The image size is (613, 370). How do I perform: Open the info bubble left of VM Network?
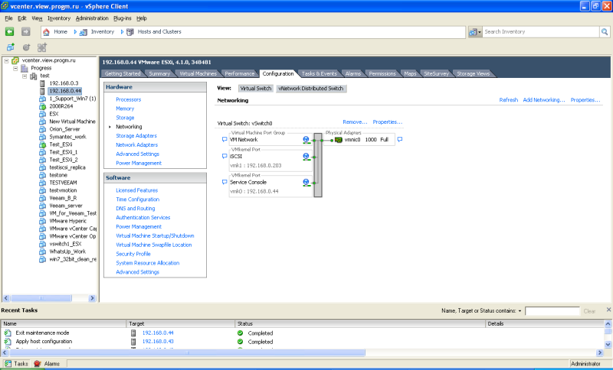tap(225, 139)
